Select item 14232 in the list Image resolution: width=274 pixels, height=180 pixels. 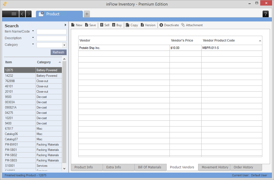coord(33,76)
